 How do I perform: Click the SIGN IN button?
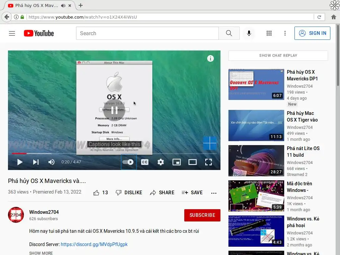[312, 33]
